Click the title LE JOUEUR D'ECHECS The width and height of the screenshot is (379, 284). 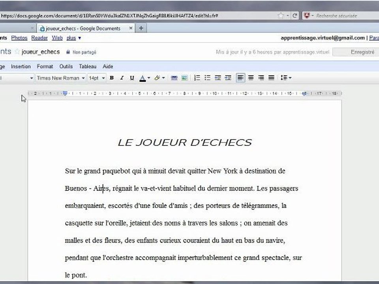pos(185,143)
